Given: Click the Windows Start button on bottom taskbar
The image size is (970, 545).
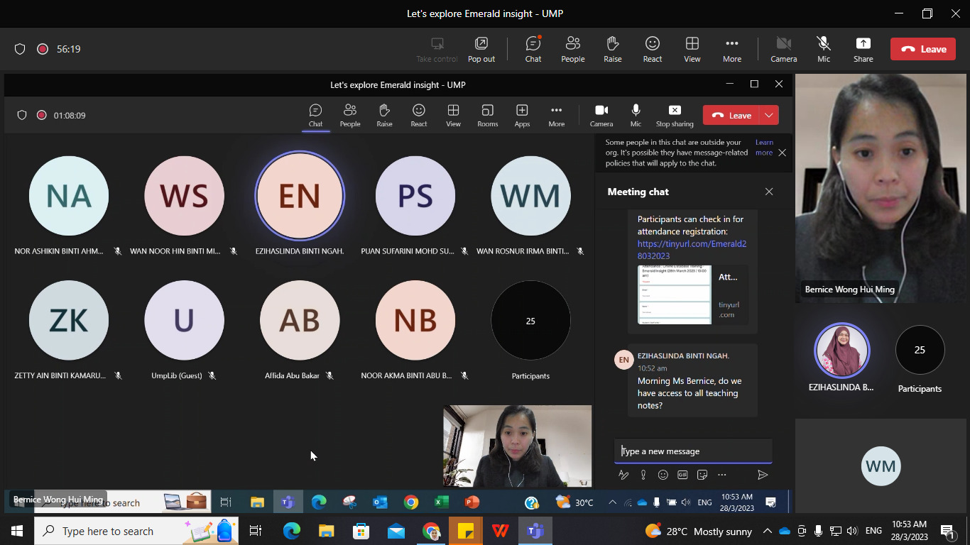Looking at the screenshot, I should tap(17, 531).
